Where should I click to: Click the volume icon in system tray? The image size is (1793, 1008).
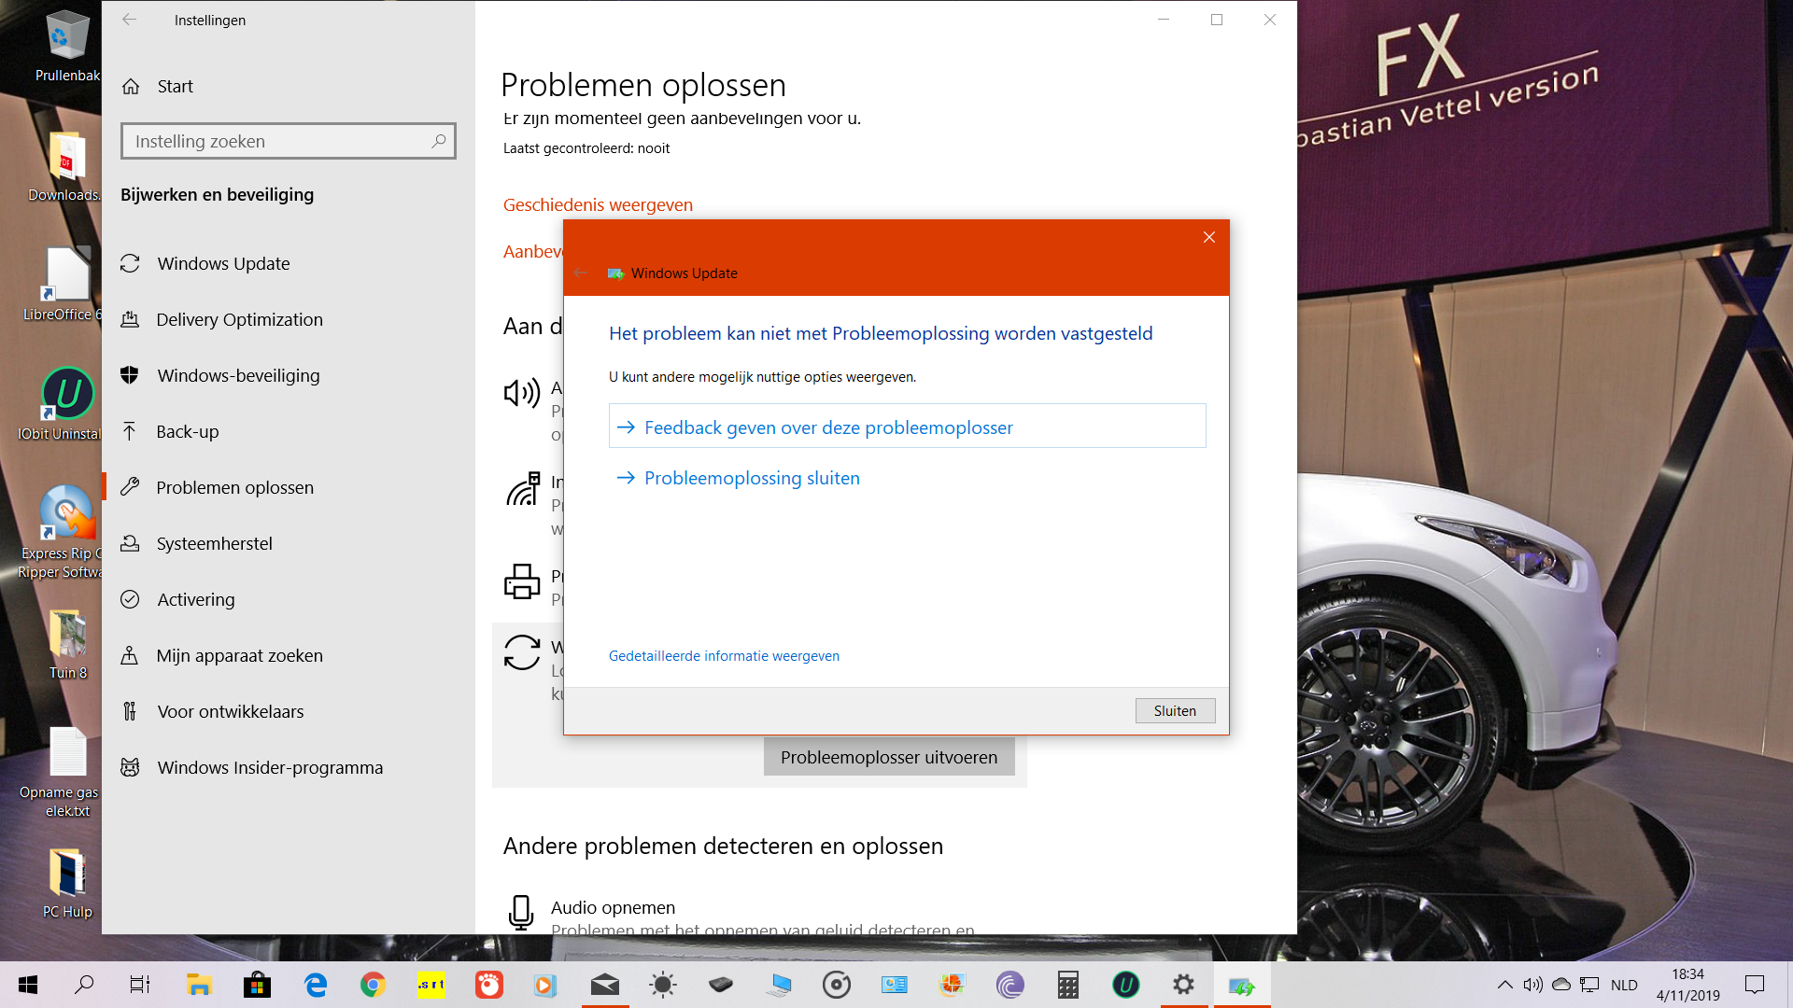pyautogui.click(x=1532, y=985)
